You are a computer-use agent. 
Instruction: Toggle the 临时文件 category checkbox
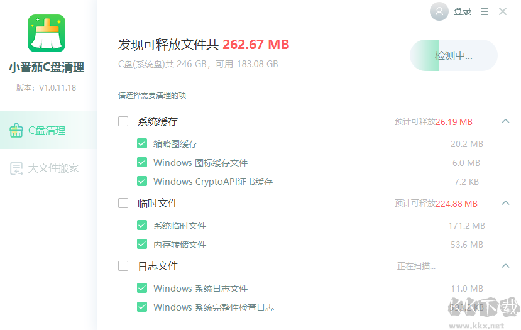pos(123,203)
